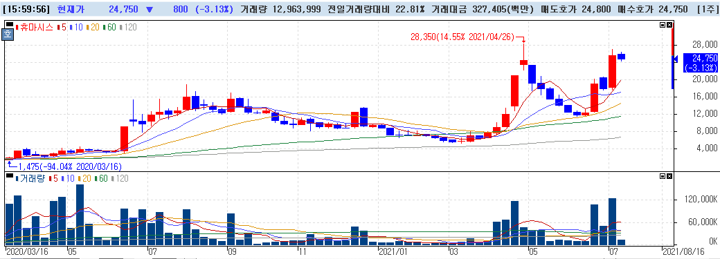
Task: Maximize the price chart panel
Action: (663, 25)
